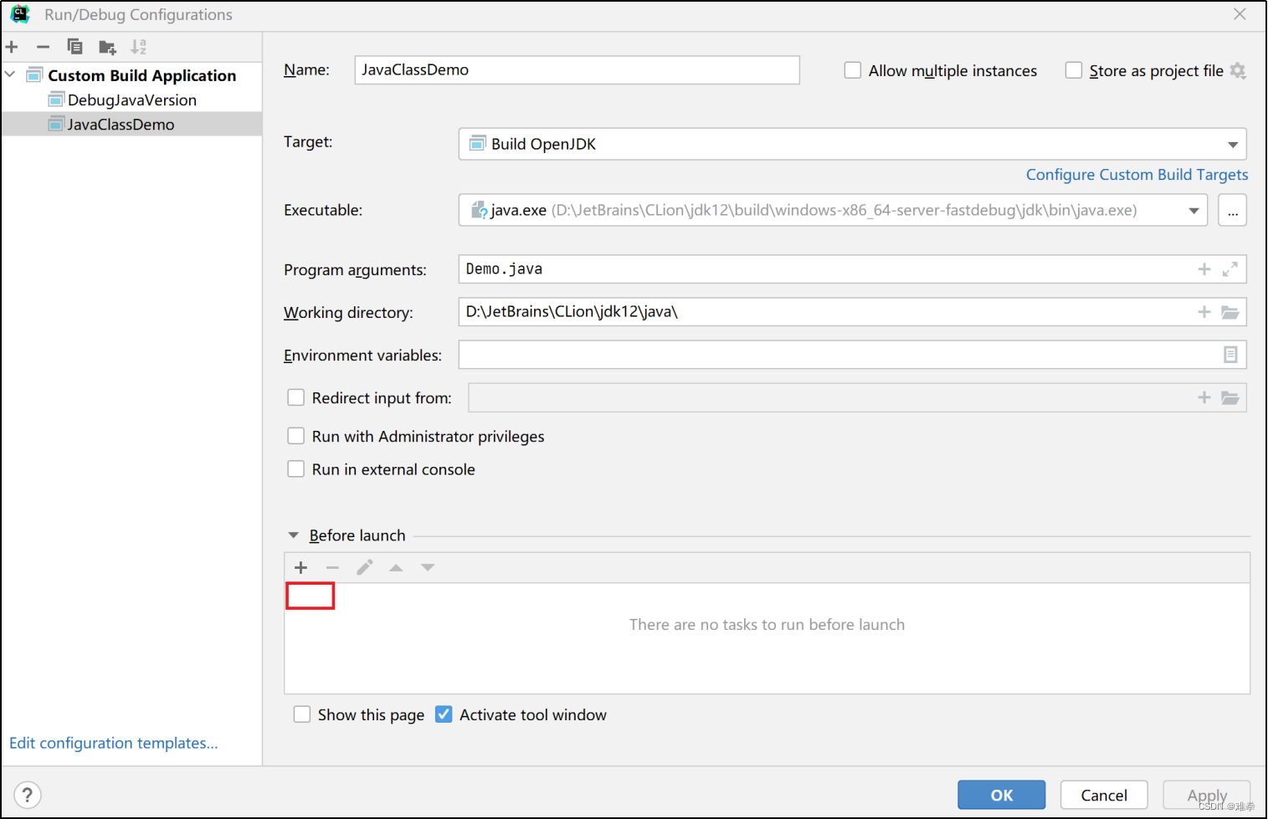Image resolution: width=1268 pixels, height=819 pixels.
Task: Open help with question mark button
Action: [28, 795]
